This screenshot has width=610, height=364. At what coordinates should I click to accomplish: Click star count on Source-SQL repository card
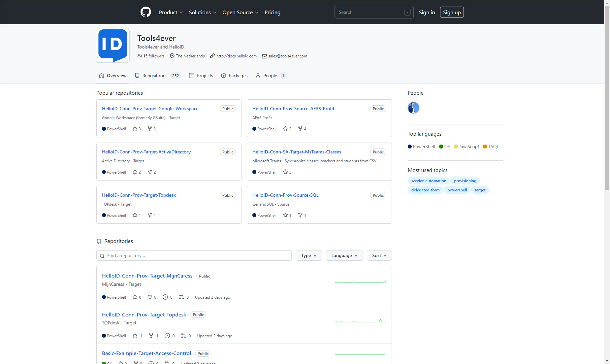[x=287, y=215]
